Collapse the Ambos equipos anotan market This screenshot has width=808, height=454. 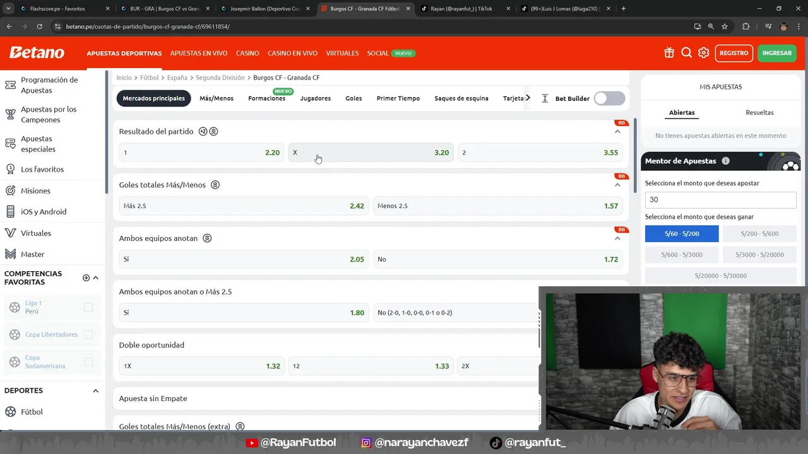click(x=617, y=238)
